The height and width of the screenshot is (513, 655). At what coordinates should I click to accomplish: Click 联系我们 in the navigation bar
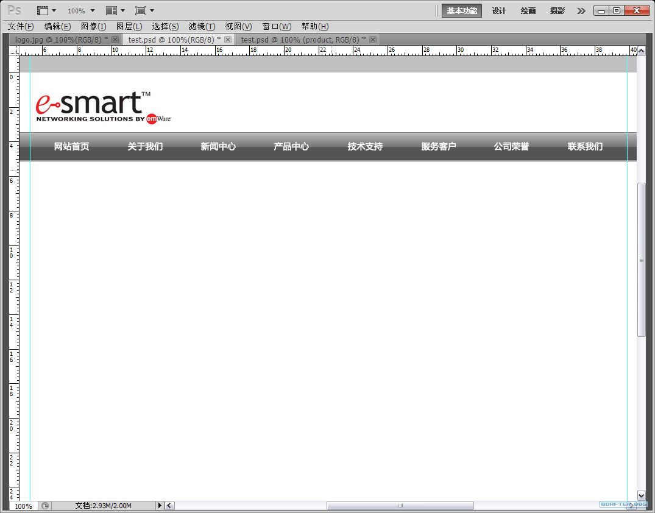click(x=585, y=147)
